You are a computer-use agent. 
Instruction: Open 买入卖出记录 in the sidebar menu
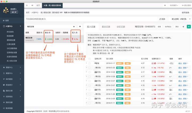(12, 61)
